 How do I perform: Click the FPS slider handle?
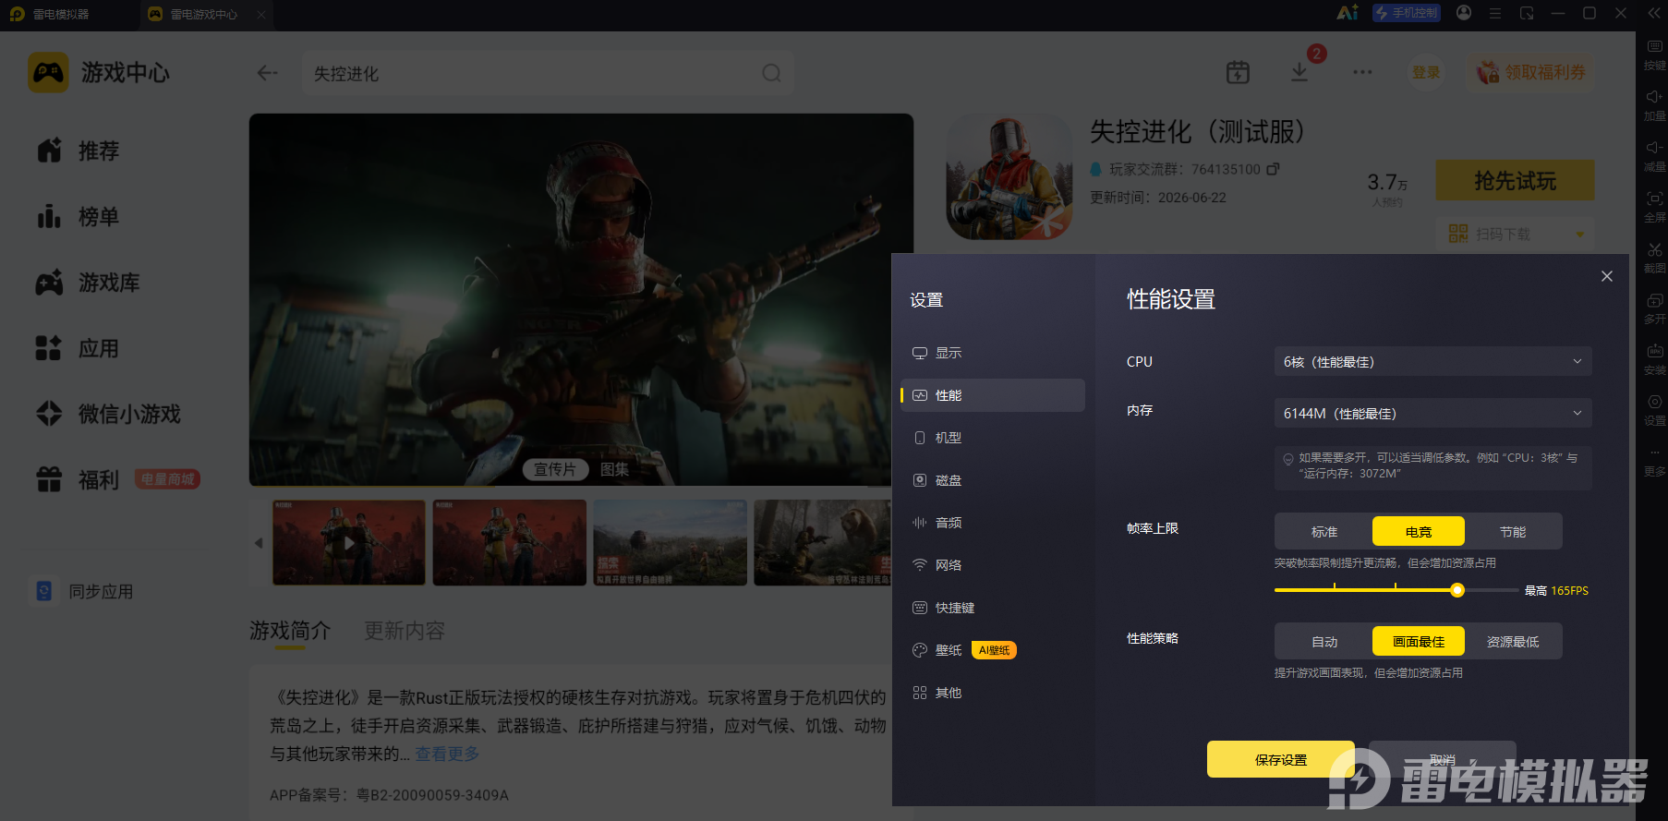(x=1457, y=590)
